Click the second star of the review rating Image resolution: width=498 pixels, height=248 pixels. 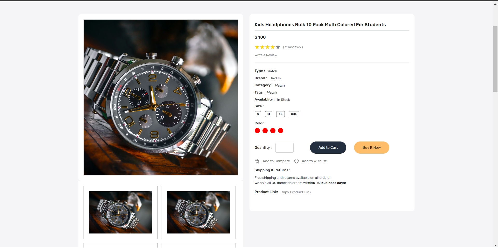262,47
